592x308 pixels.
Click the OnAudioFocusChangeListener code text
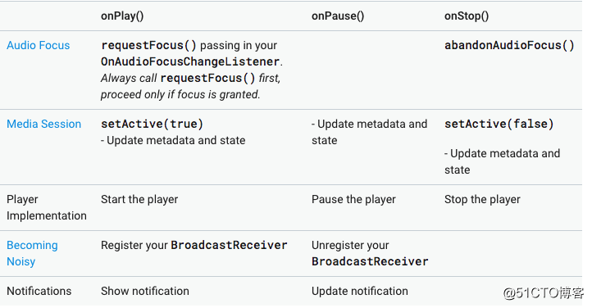(x=191, y=61)
